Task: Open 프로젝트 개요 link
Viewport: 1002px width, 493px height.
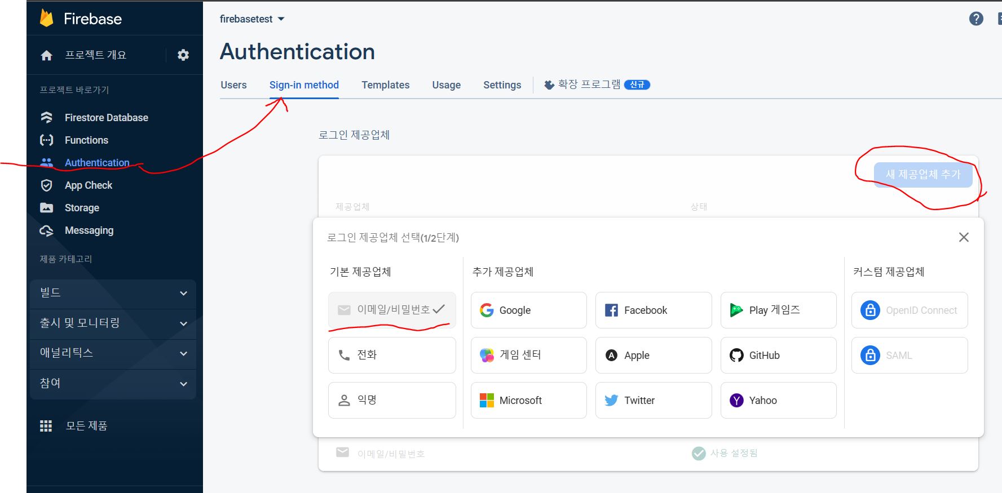Action: pyautogui.click(x=95, y=55)
